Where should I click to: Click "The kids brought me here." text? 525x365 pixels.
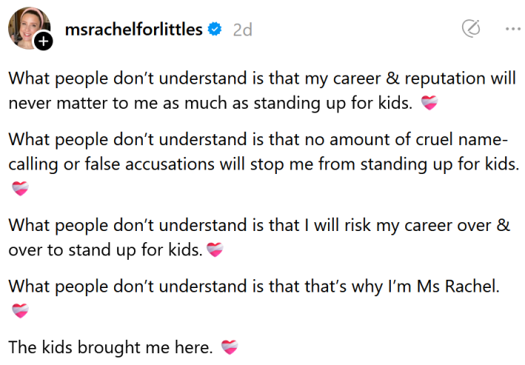click(110, 346)
